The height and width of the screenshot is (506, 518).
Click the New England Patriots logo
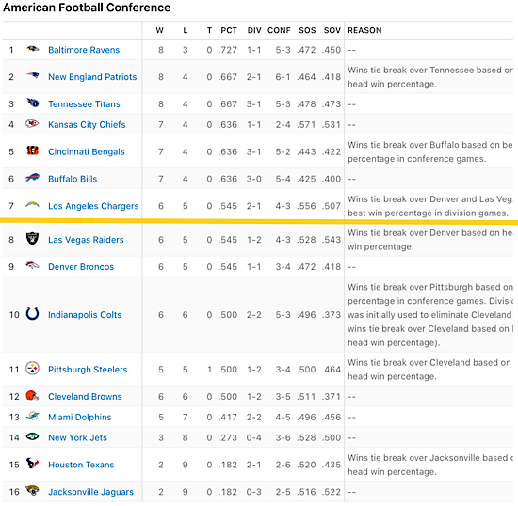(32, 76)
